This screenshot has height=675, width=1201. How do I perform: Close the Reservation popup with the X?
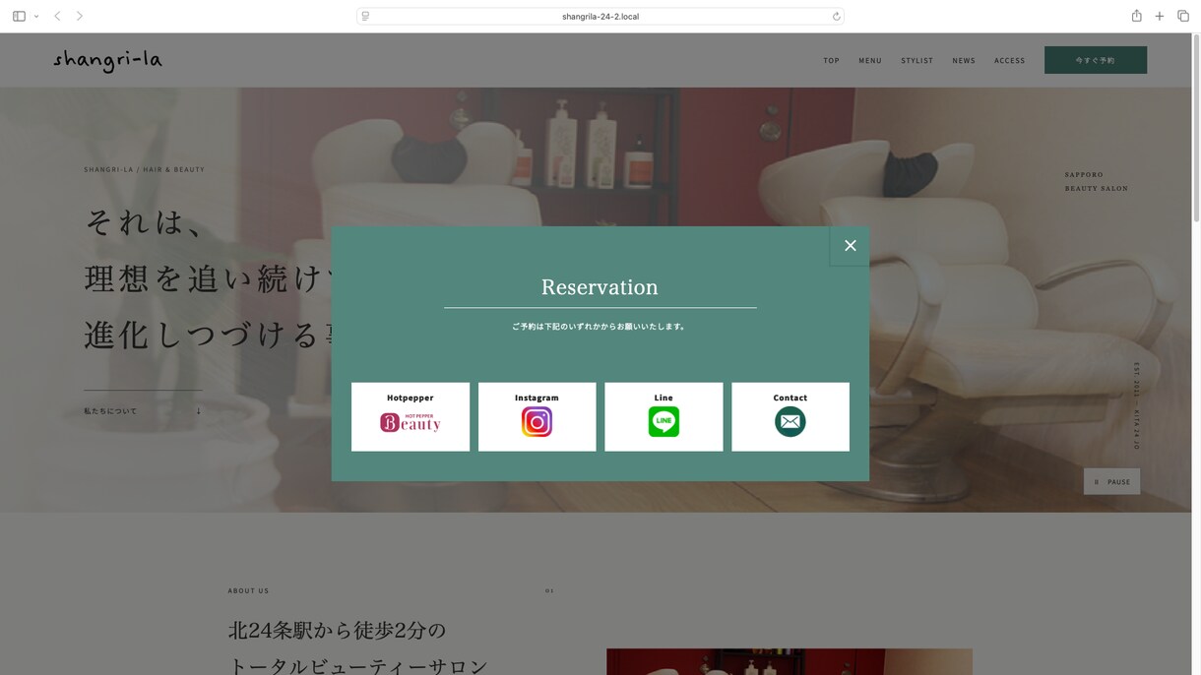point(850,246)
